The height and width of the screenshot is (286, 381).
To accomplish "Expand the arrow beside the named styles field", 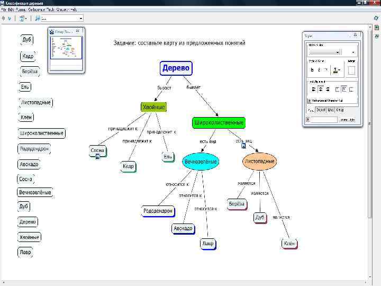I will 308,119.
